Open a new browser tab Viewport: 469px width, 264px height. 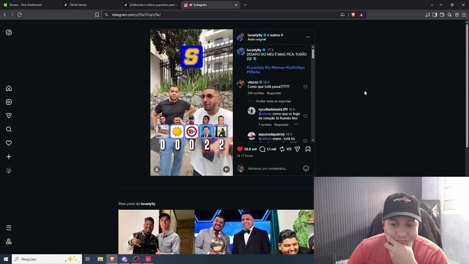(x=245, y=5)
